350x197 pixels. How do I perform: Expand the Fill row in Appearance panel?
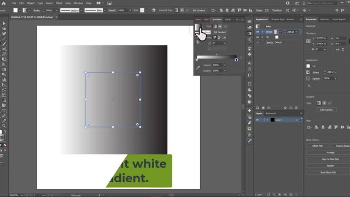[262, 37]
